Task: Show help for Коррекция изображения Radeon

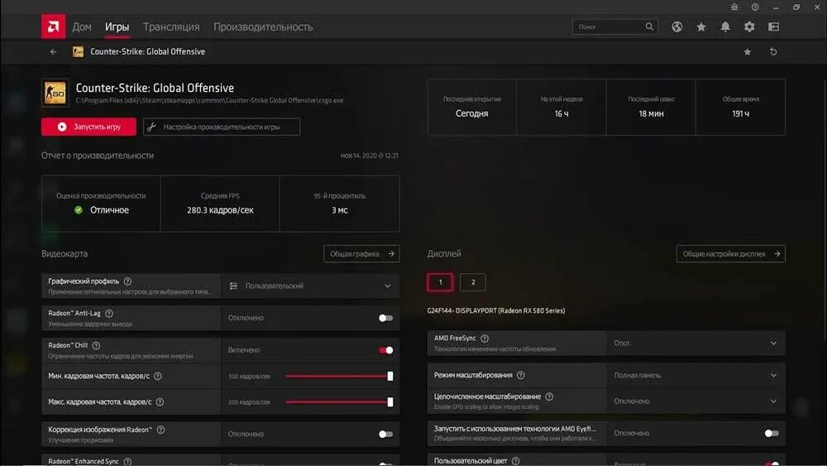Action: [x=161, y=430]
